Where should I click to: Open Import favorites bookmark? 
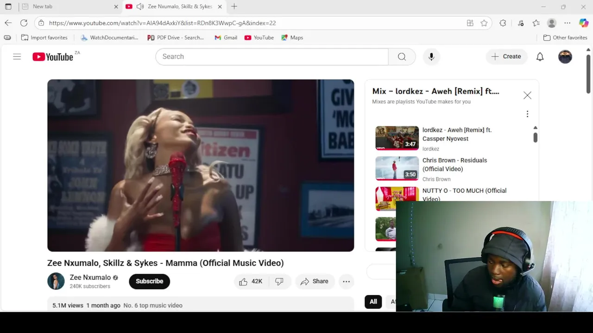(44, 37)
